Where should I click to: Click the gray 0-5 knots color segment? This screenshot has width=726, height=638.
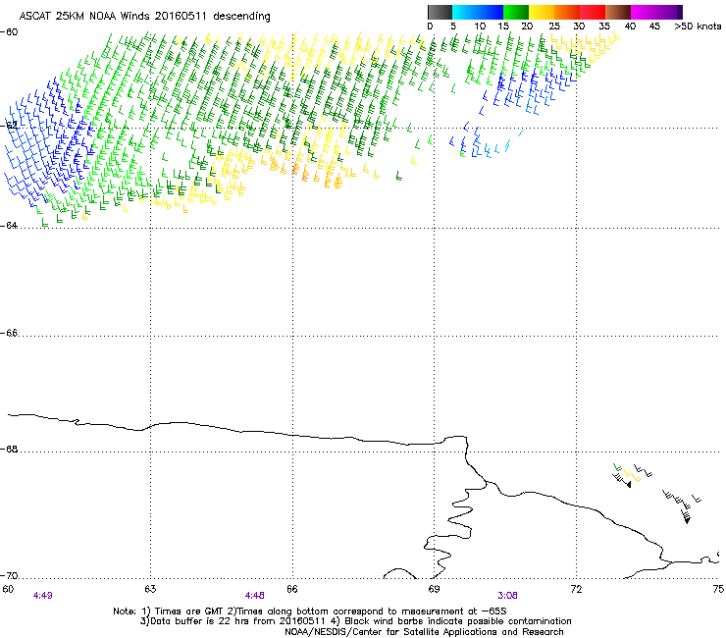[440, 12]
